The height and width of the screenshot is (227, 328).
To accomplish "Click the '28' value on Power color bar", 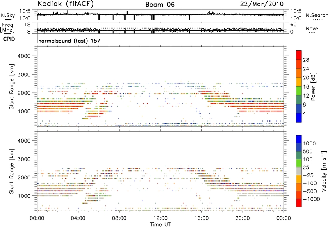I will point(306,60).
